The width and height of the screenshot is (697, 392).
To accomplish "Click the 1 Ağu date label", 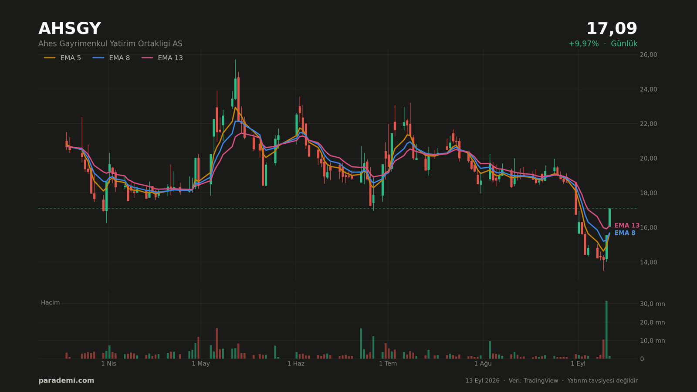I will pos(483,364).
